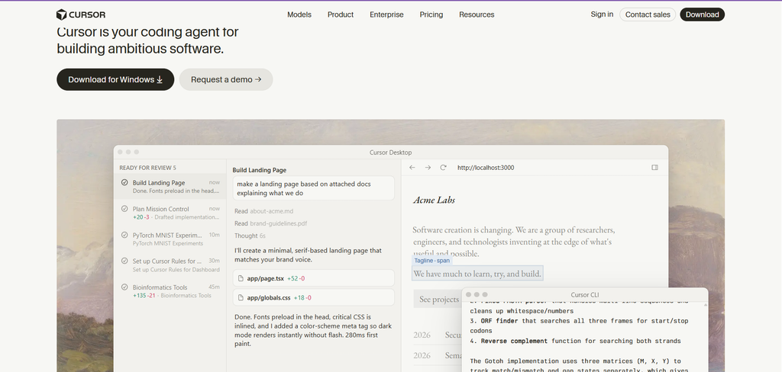This screenshot has height=372, width=782.
Task: Click file icon next to app/globals.css
Action: point(241,298)
